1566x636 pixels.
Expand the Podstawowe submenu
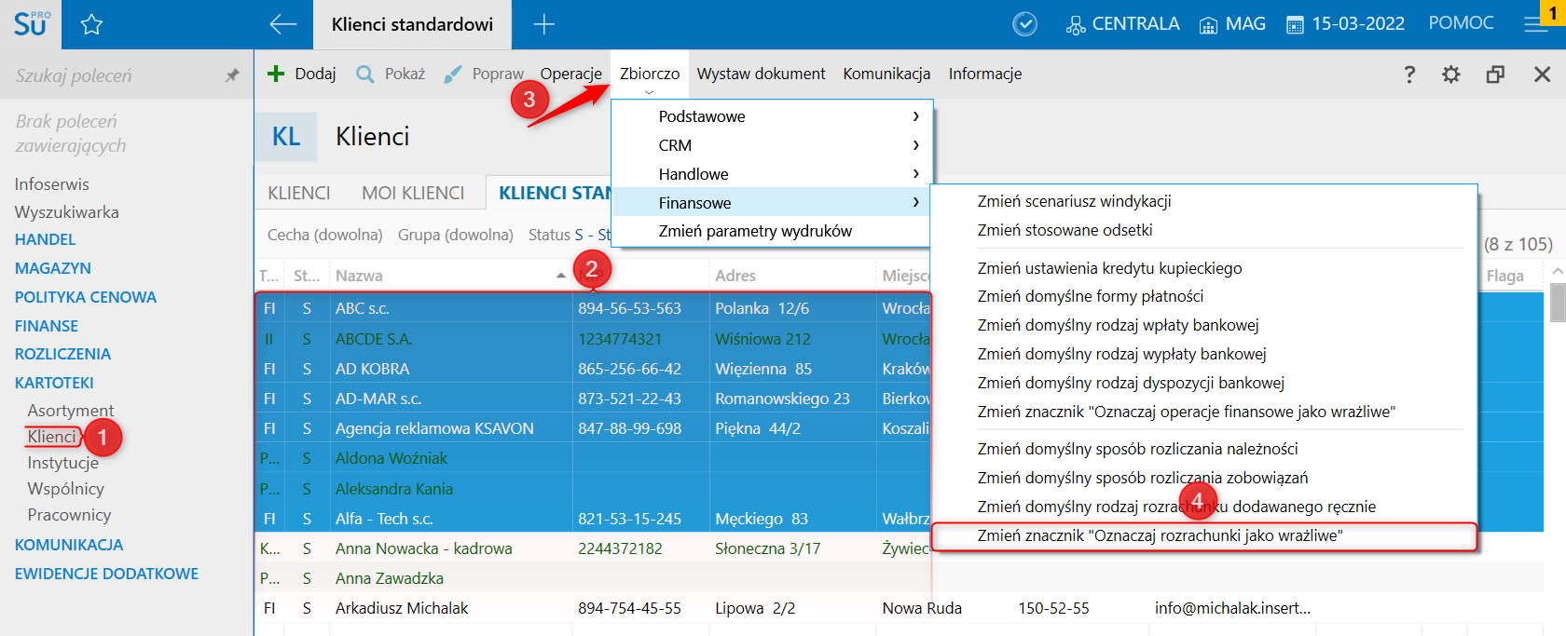click(772, 116)
